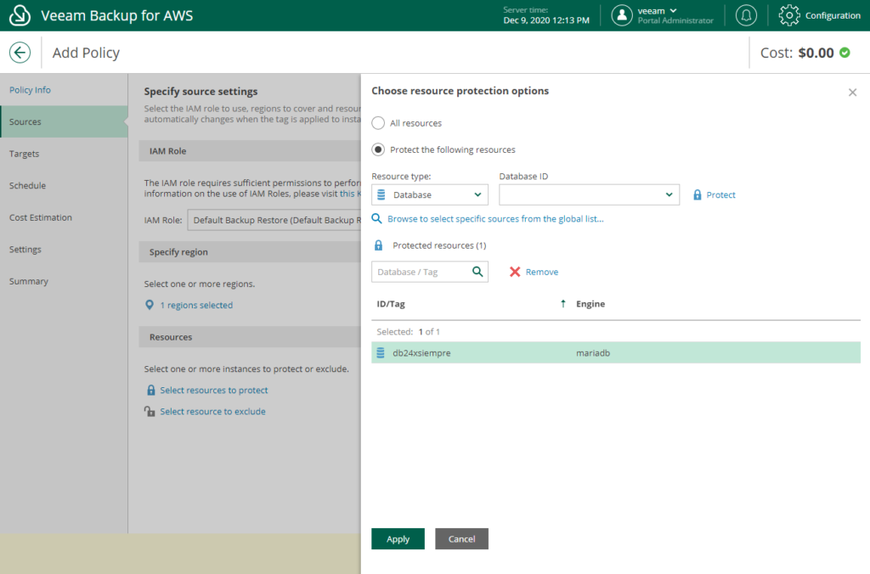Click Select resources to protect link

click(x=214, y=390)
